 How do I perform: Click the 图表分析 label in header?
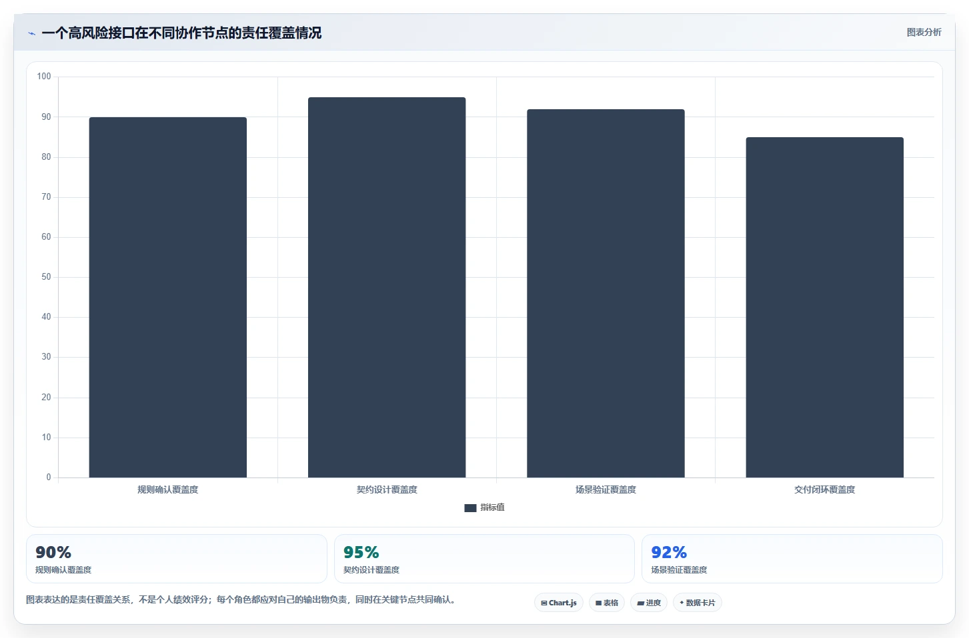pos(924,32)
